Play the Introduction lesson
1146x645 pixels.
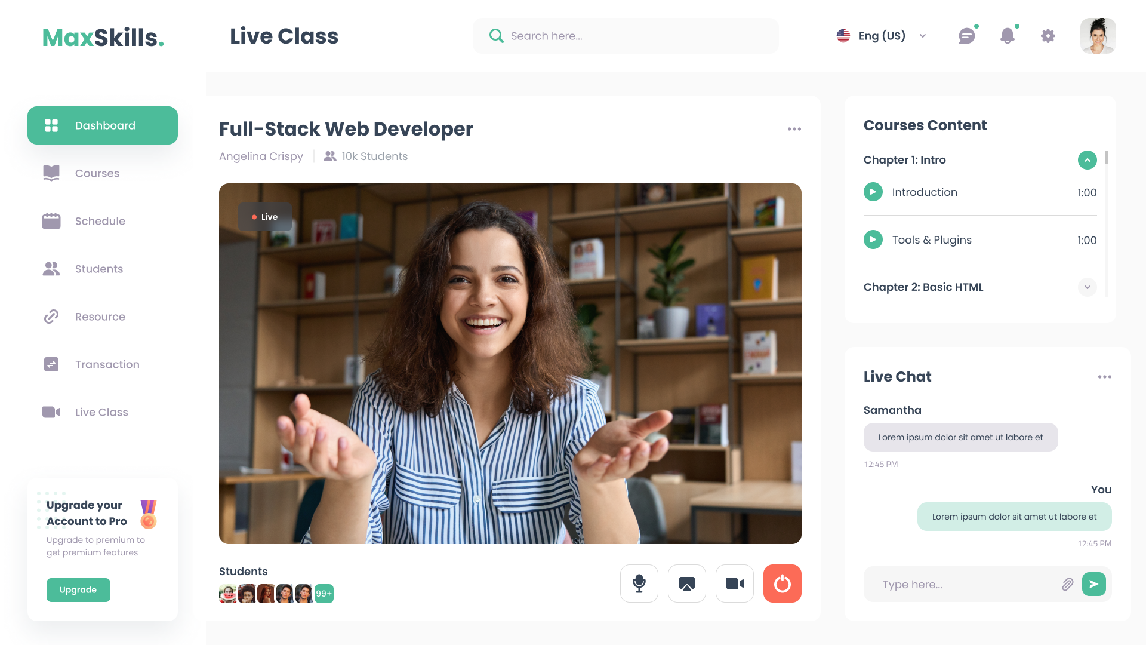873,192
